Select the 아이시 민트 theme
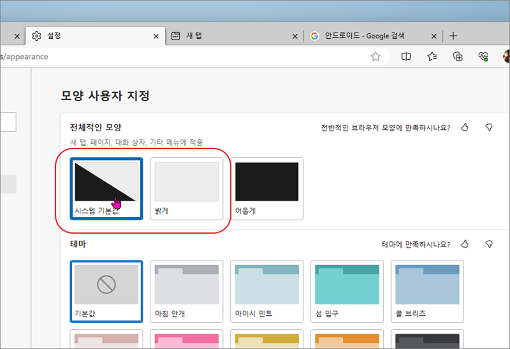 267,292
